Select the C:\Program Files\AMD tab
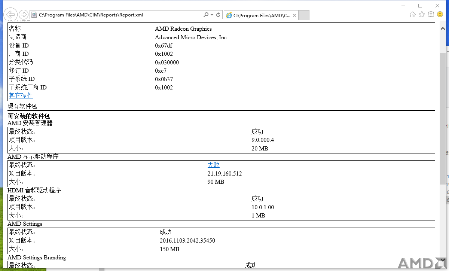The height and width of the screenshot is (271, 449). (x=261, y=15)
